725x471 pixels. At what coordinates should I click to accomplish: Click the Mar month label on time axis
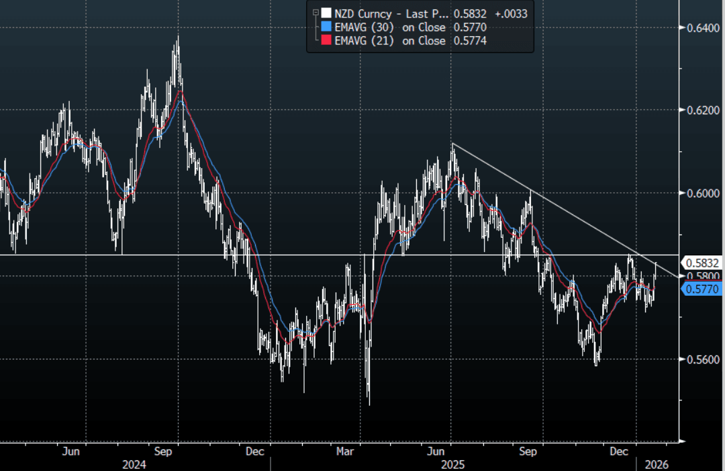click(345, 452)
